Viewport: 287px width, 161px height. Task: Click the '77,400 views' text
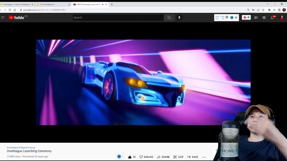pyautogui.click(x=14, y=157)
